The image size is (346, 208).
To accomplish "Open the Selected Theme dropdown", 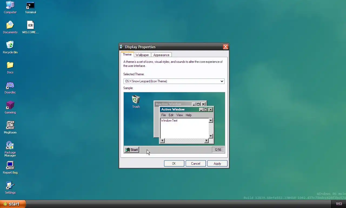I will pyautogui.click(x=174, y=81).
